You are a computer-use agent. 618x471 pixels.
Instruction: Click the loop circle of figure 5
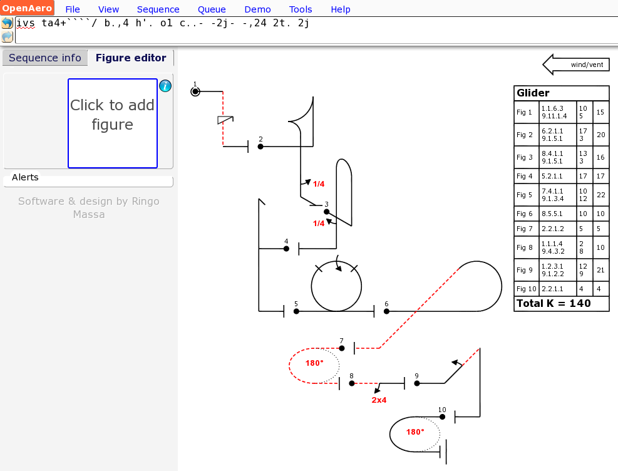(336, 286)
